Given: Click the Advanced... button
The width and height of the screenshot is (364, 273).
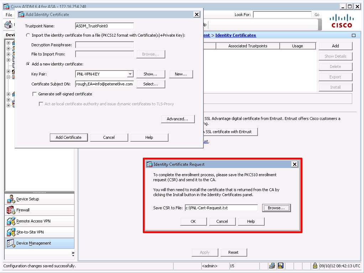Looking at the screenshot, I should [178, 119].
